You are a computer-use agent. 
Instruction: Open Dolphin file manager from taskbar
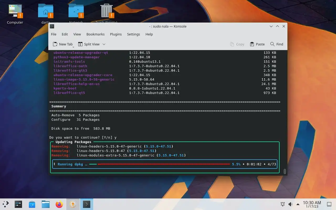point(46,204)
